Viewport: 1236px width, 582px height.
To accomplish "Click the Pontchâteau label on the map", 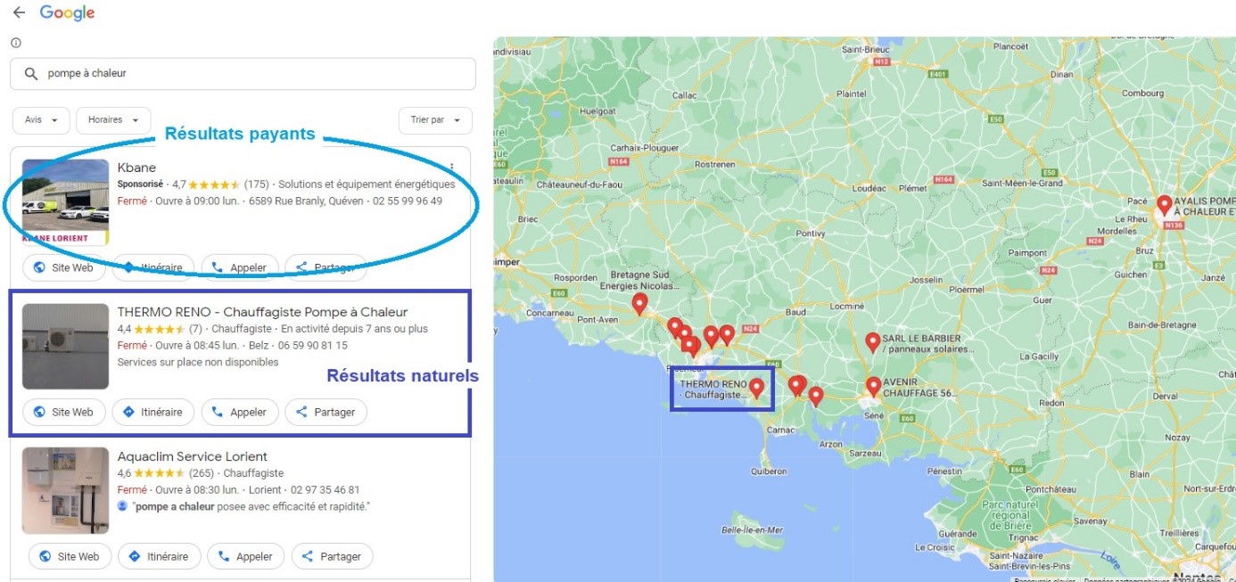I will [1051, 489].
